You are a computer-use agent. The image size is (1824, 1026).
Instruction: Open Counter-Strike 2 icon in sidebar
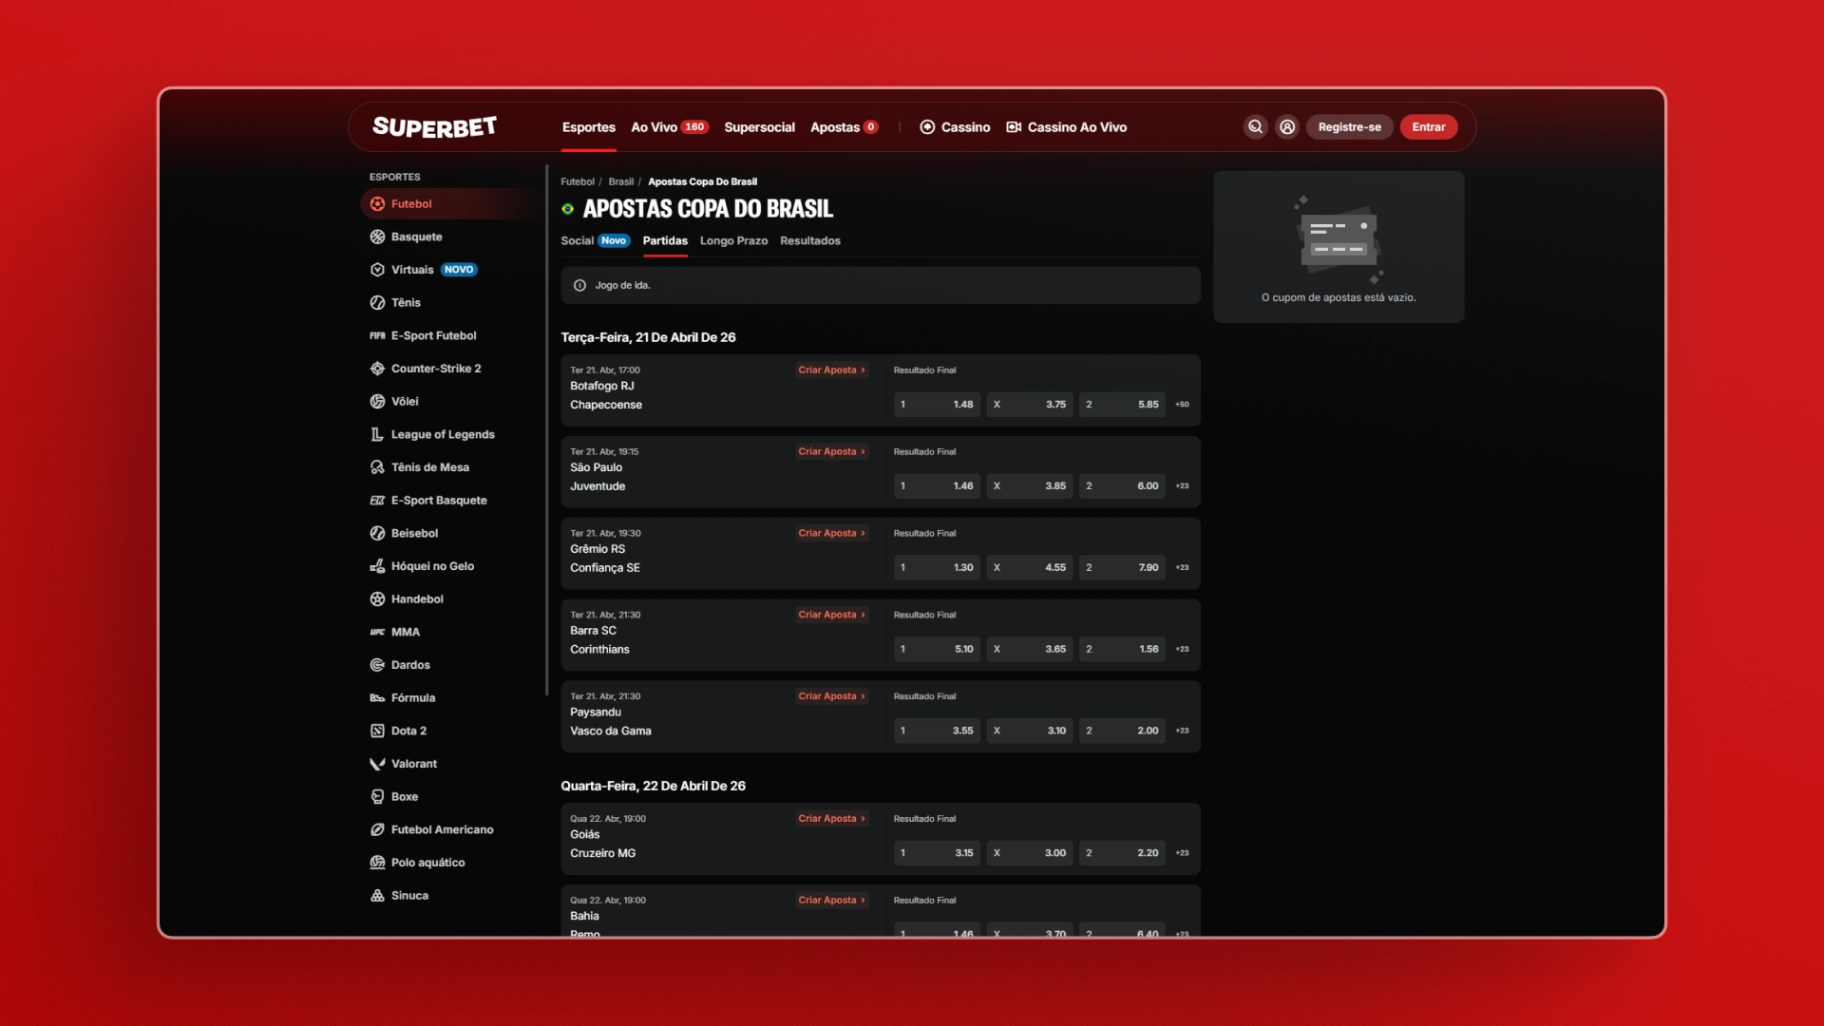(x=377, y=369)
